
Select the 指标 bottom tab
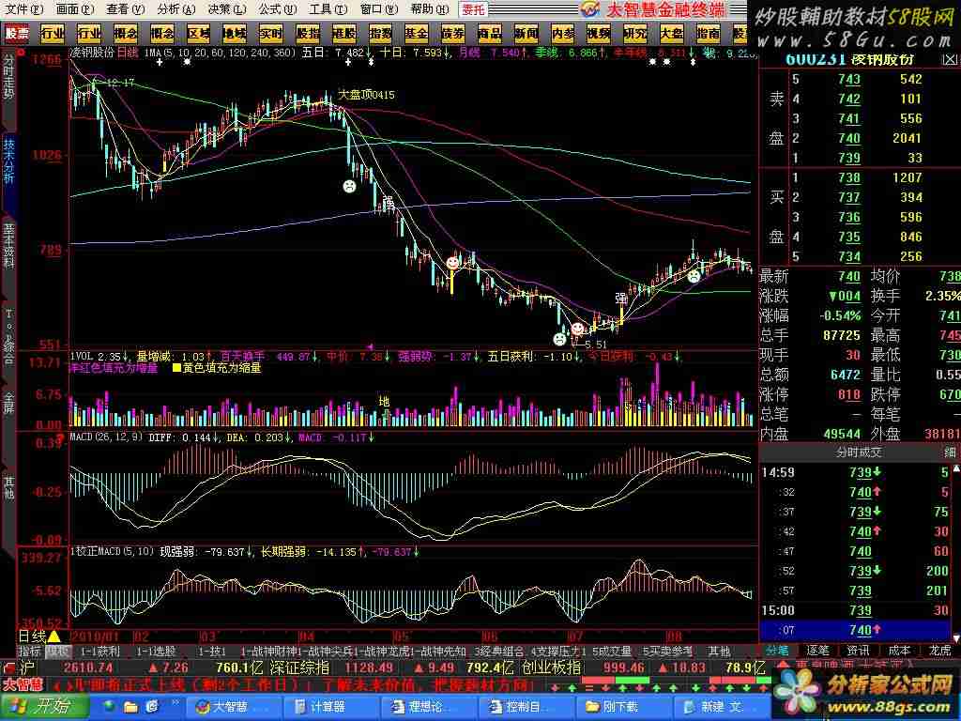click(x=30, y=652)
